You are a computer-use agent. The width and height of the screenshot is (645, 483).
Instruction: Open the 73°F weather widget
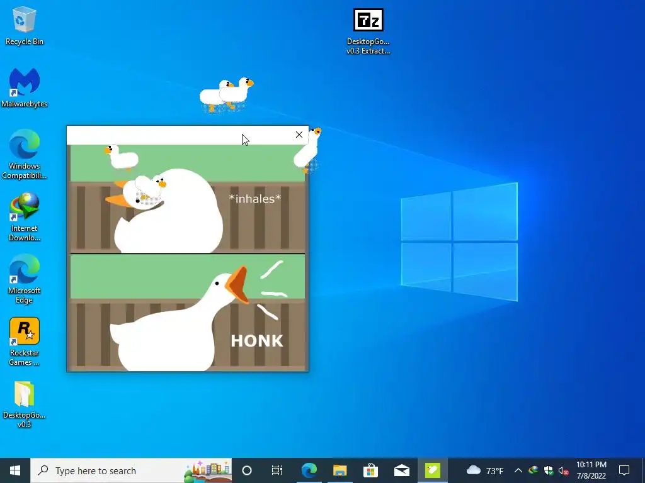(485, 470)
